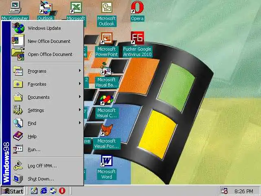Click the Favorites star folder icon

pyautogui.click(x=18, y=84)
